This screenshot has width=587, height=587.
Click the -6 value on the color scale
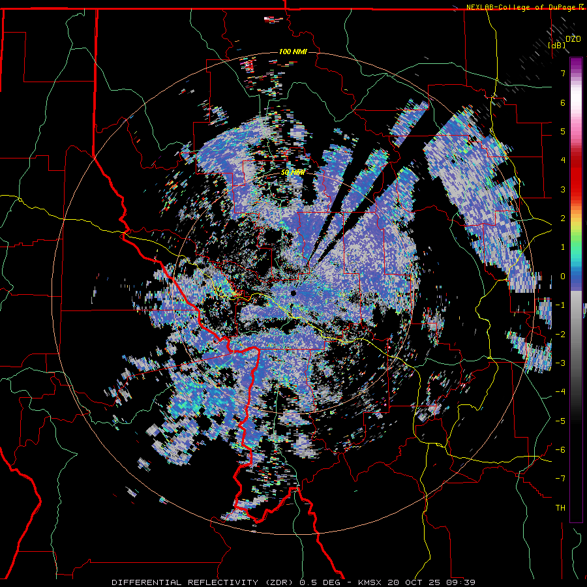pos(560,450)
